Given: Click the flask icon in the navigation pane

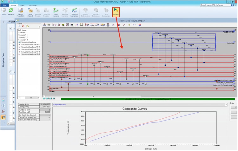Looking at the screenshot, I should pyautogui.click(x=3, y=100).
